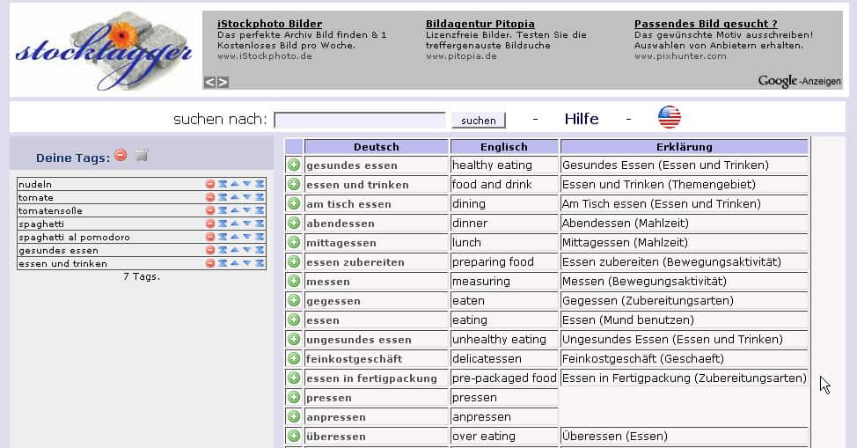This screenshot has height=448, width=857.
Task: Visit the Bildagentur Pitopia ad link
Action: [x=480, y=24]
